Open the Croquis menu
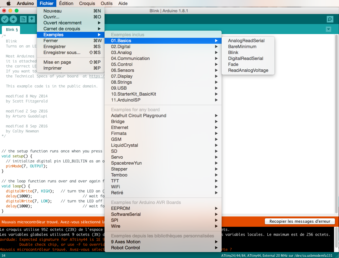 point(87,3)
